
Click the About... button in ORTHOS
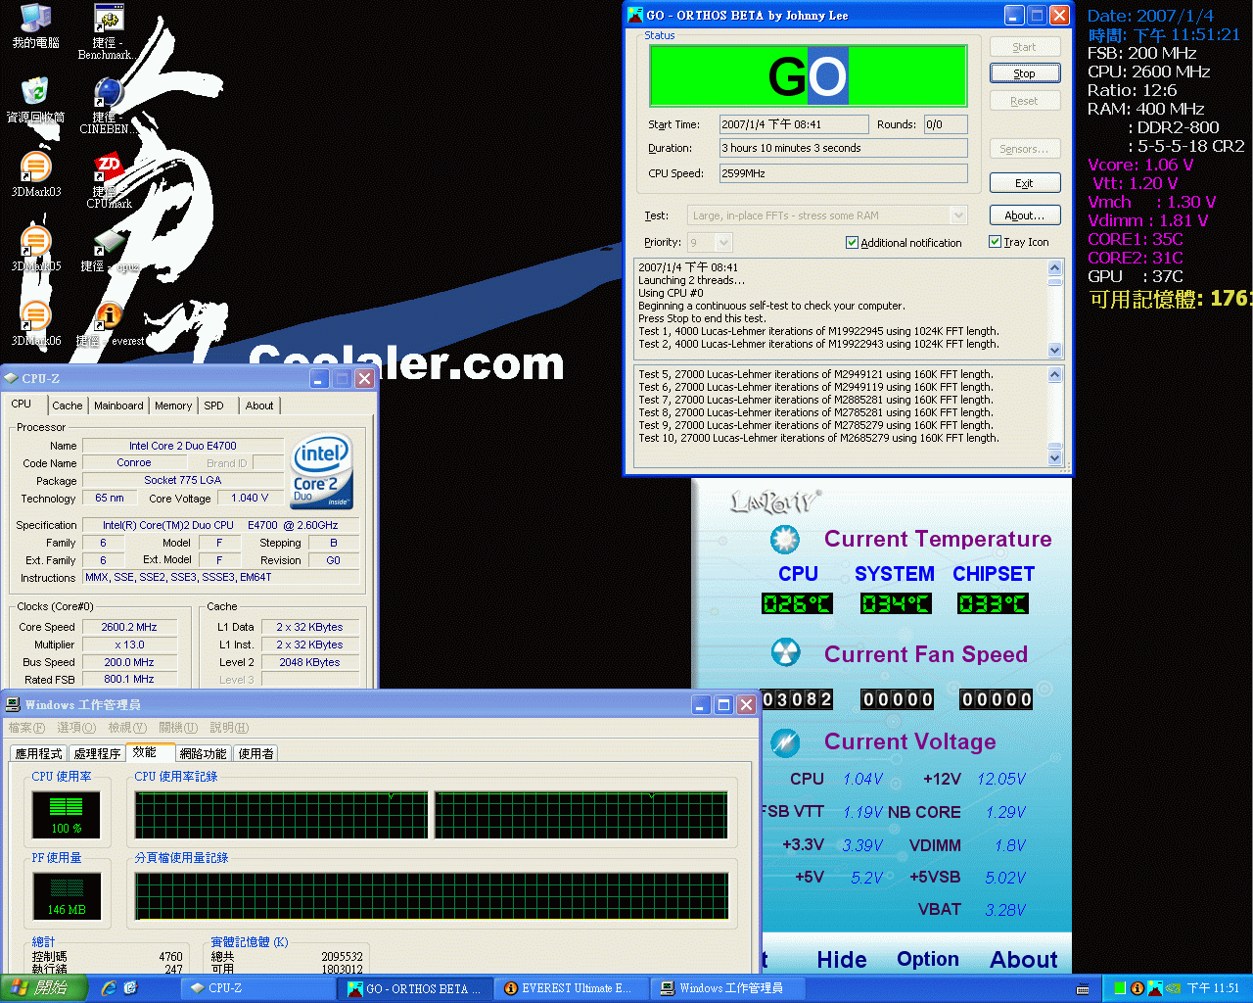point(1025,215)
